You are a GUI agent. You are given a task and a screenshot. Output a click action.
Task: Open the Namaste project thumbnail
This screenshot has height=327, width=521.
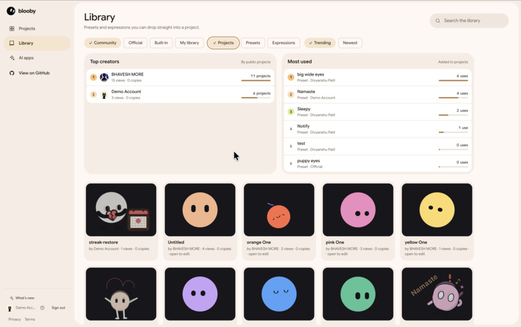[x=437, y=294]
